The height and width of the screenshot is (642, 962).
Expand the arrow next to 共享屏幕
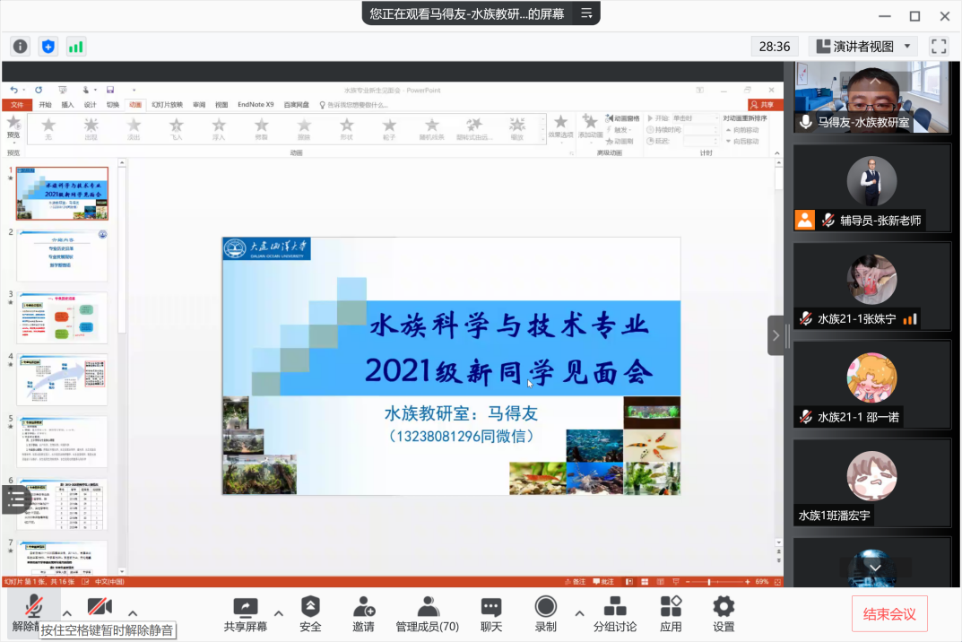tap(278, 614)
